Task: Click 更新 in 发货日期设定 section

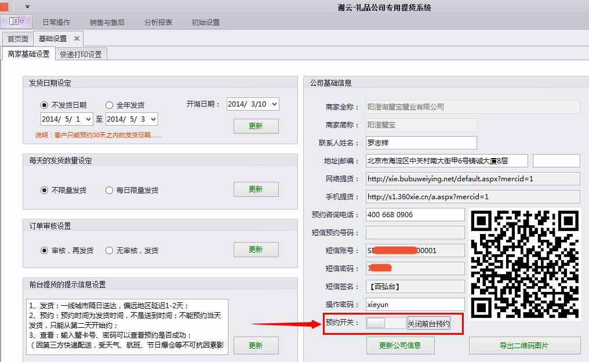Action: [x=256, y=126]
